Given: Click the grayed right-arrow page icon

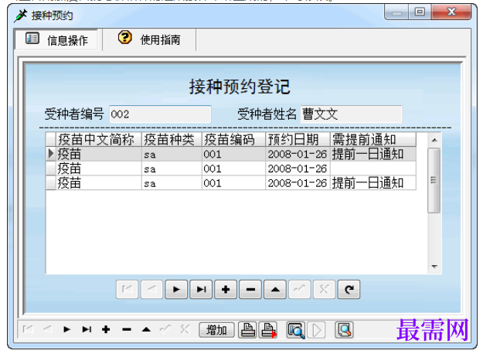Looking at the screenshot, I should [x=316, y=330].
